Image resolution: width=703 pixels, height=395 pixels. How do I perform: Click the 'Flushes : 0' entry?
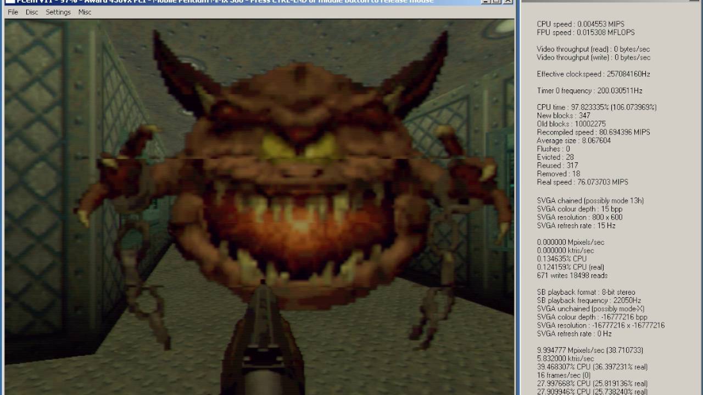(554, 149)
